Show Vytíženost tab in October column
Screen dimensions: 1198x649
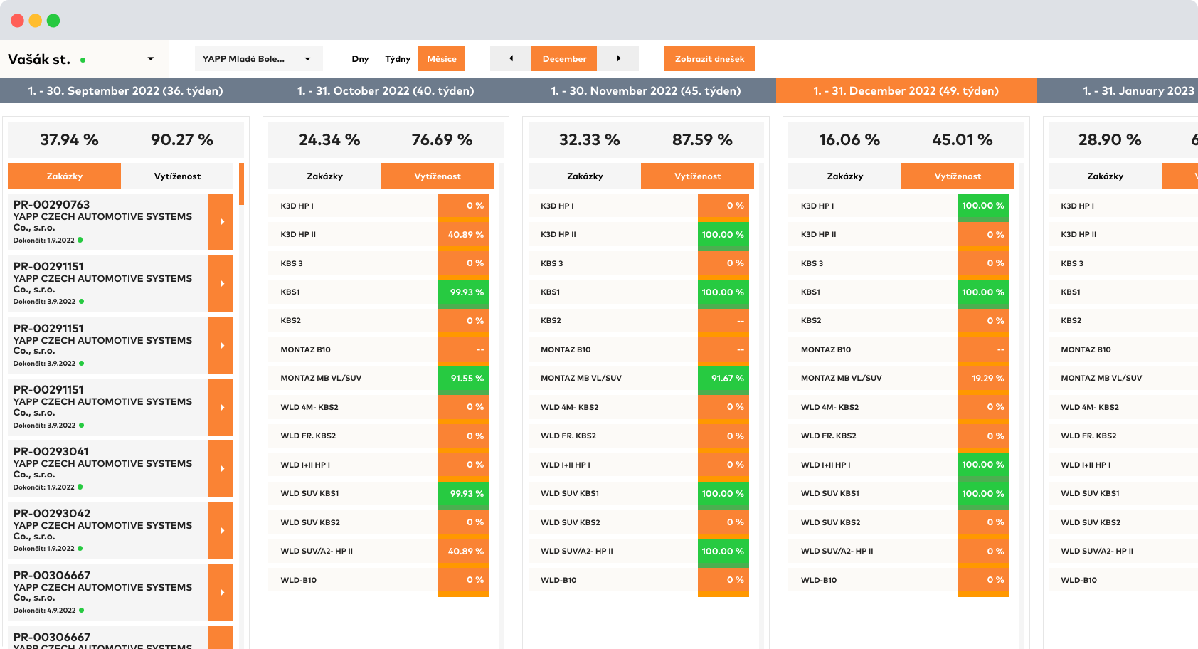coord(437,176)
